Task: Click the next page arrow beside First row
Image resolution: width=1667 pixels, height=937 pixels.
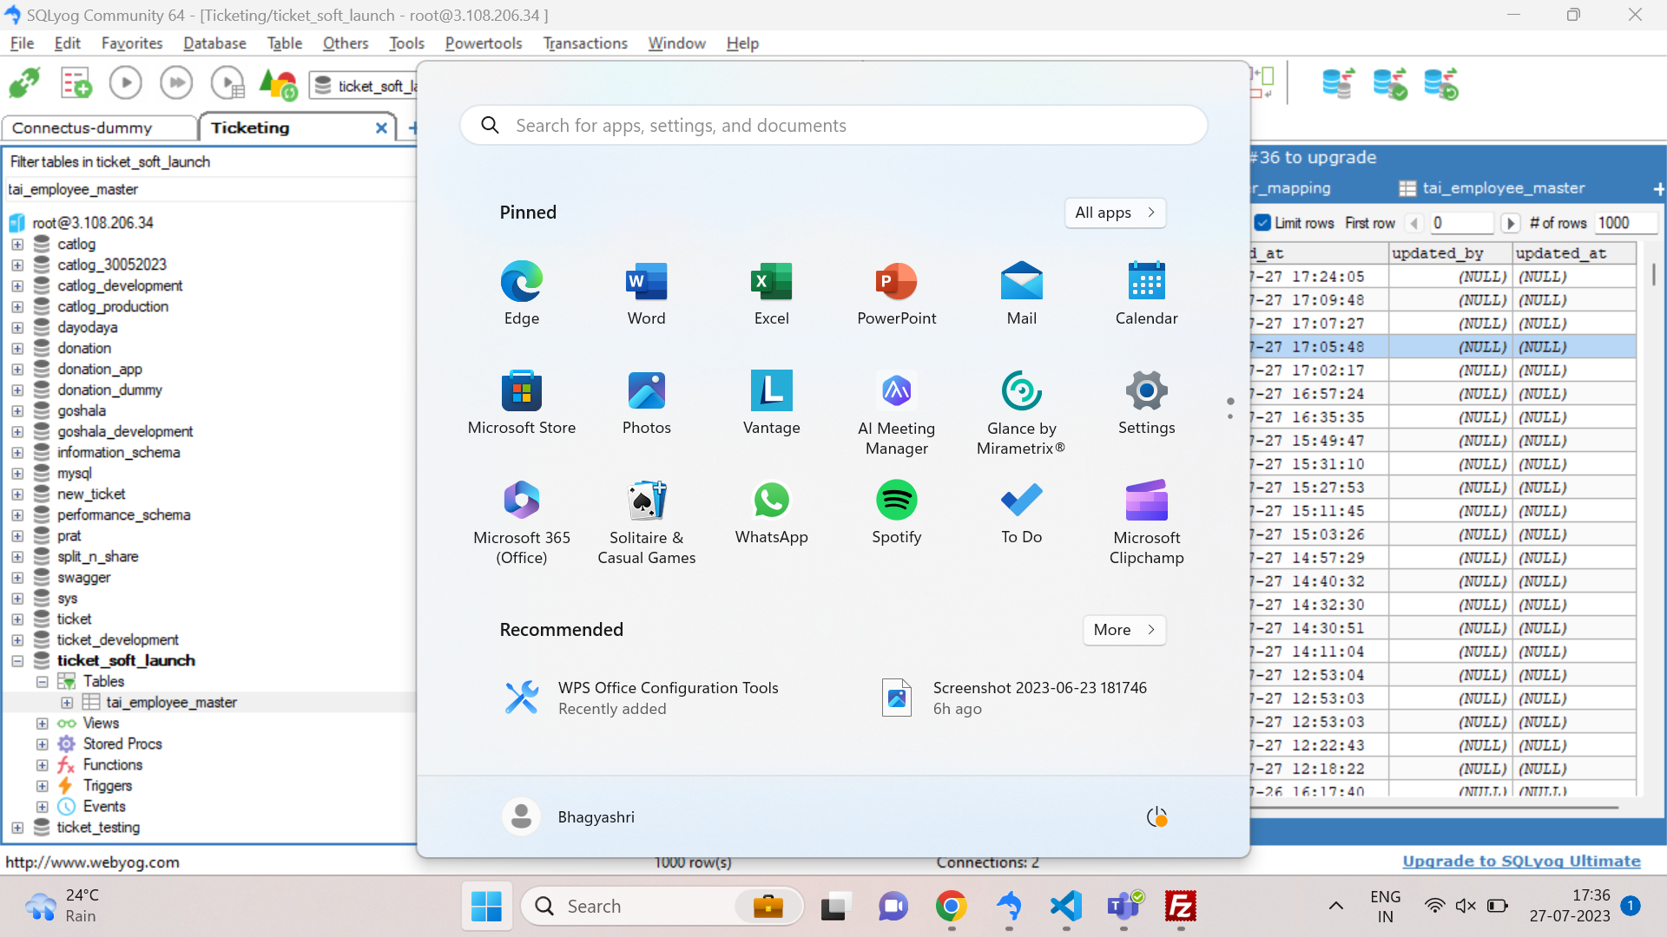Action: (x=1510, y=223)
